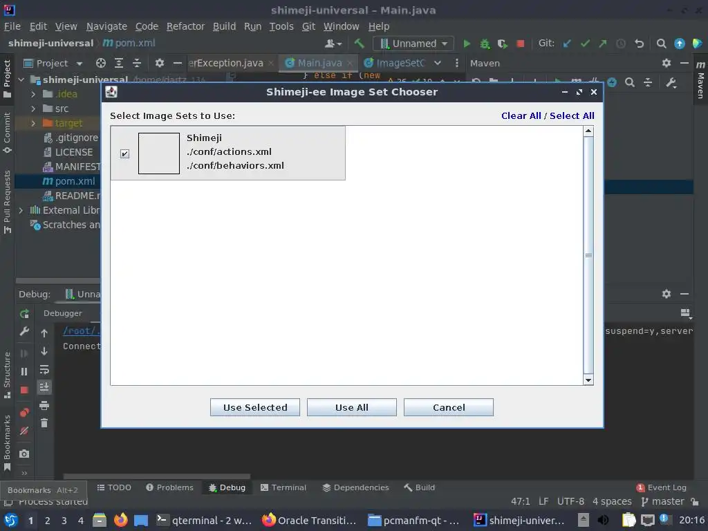Open the File menu
This screenshot has width=708, height=531.
tap(12, 26)
